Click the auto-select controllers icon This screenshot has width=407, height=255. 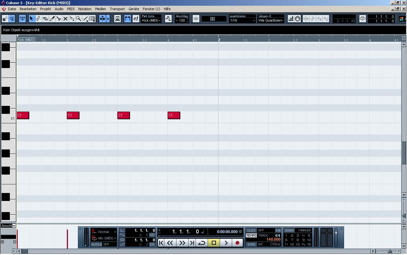[118, 19]
